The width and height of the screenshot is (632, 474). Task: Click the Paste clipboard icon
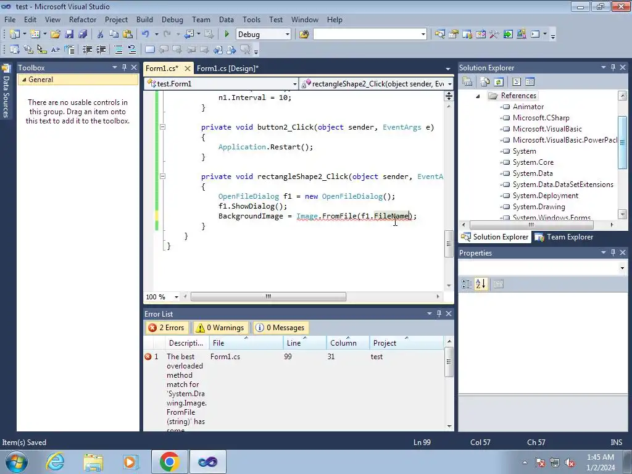128,35
